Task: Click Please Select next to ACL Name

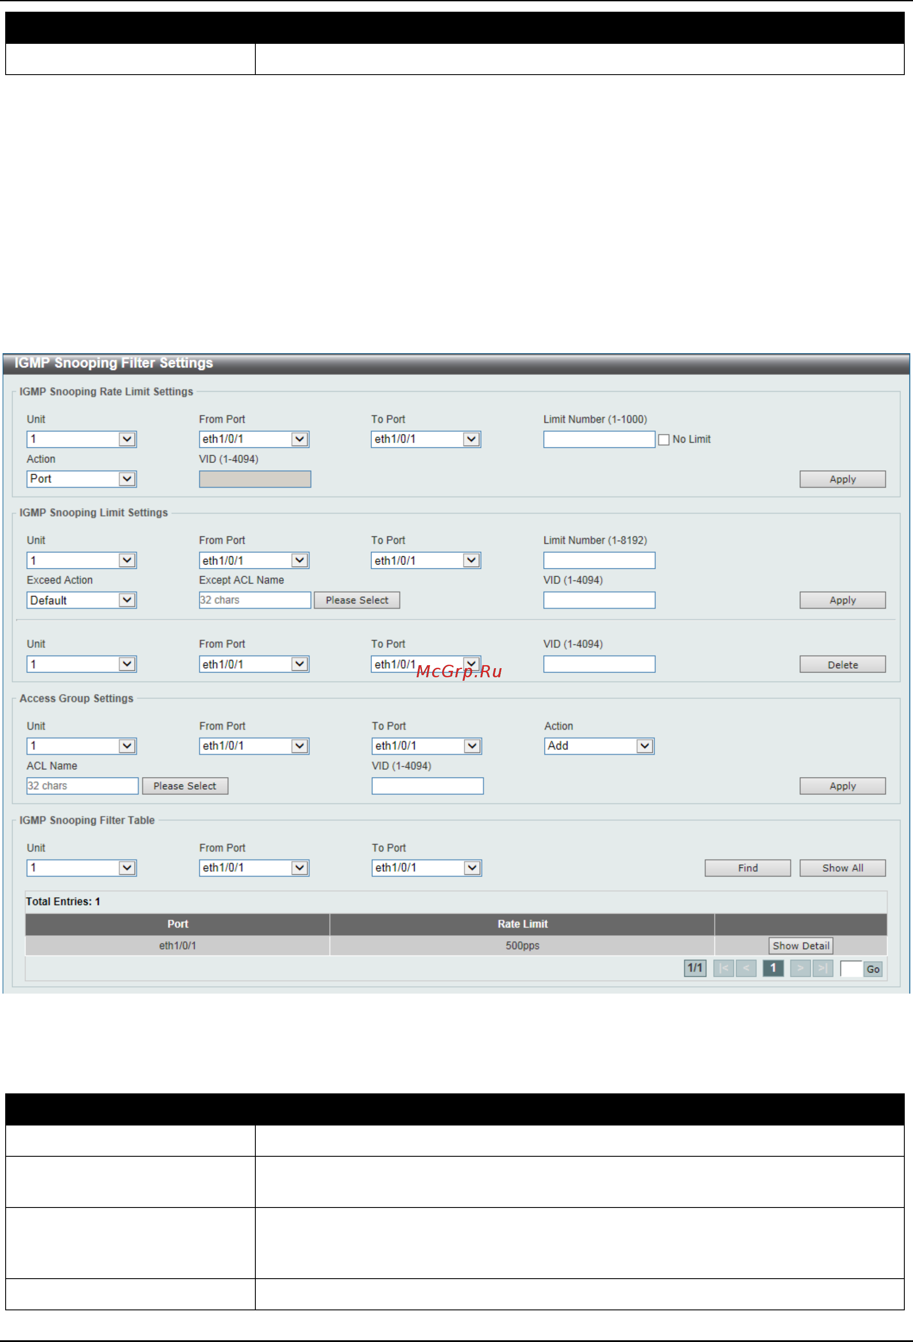Action: [x=185, y=786]
